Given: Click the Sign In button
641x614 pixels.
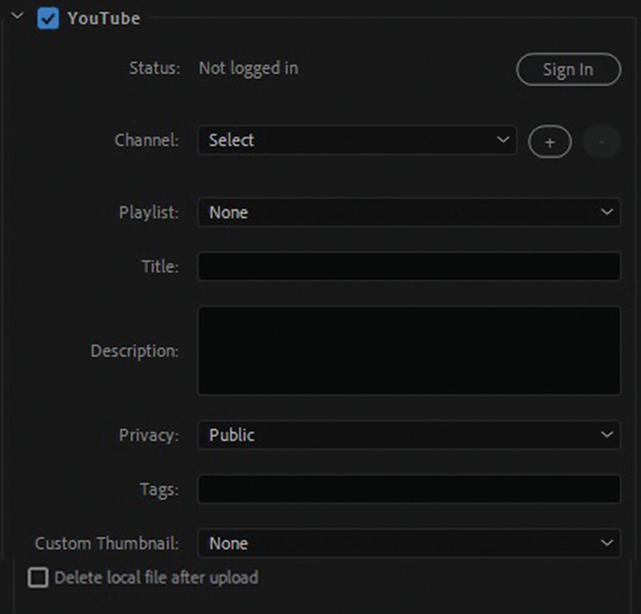Looking at the screenshot, I should [x=568, y=70].
